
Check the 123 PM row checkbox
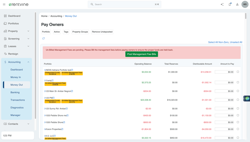coord(238,100)
